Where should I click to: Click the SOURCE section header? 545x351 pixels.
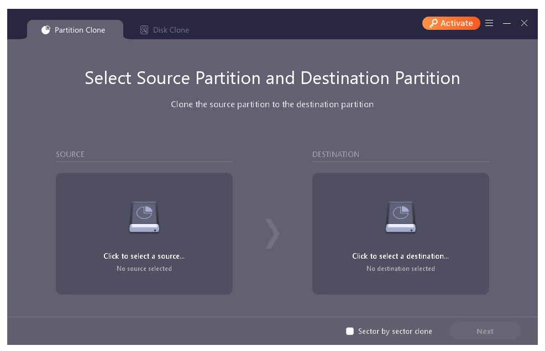[70, 154]
